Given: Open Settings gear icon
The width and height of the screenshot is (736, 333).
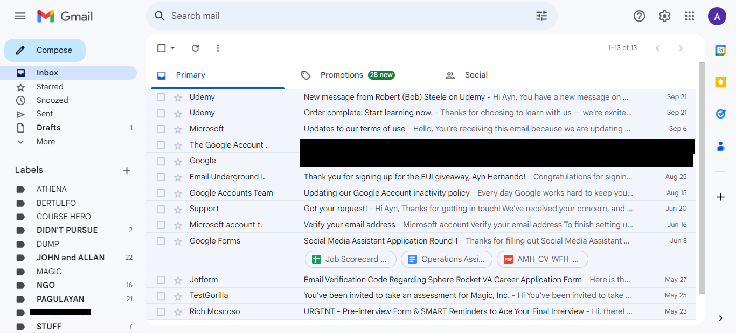Looking at the screenshot, I should pos(664,16).
